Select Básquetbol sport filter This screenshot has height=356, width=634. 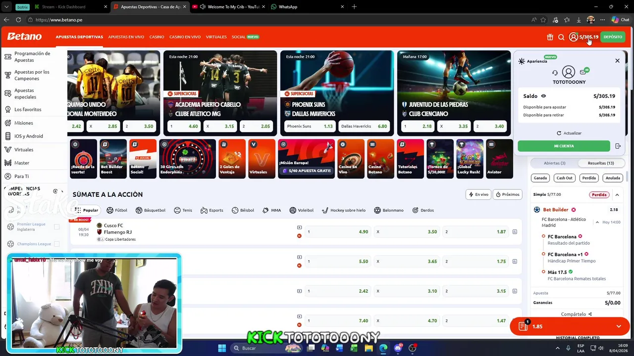tap(151, 210)
